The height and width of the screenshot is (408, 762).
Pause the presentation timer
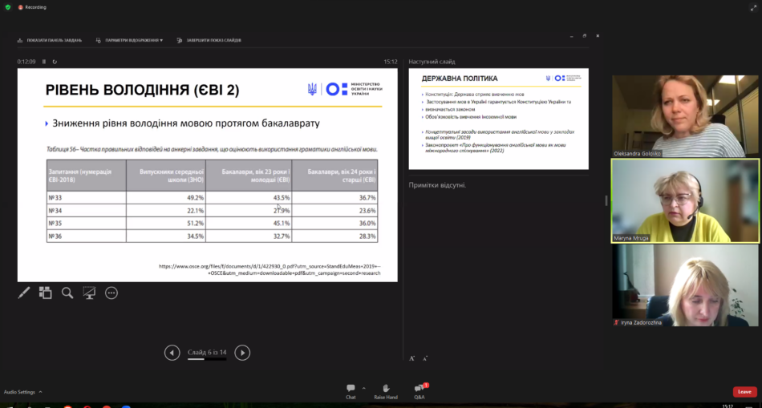(x=44, y=62)
